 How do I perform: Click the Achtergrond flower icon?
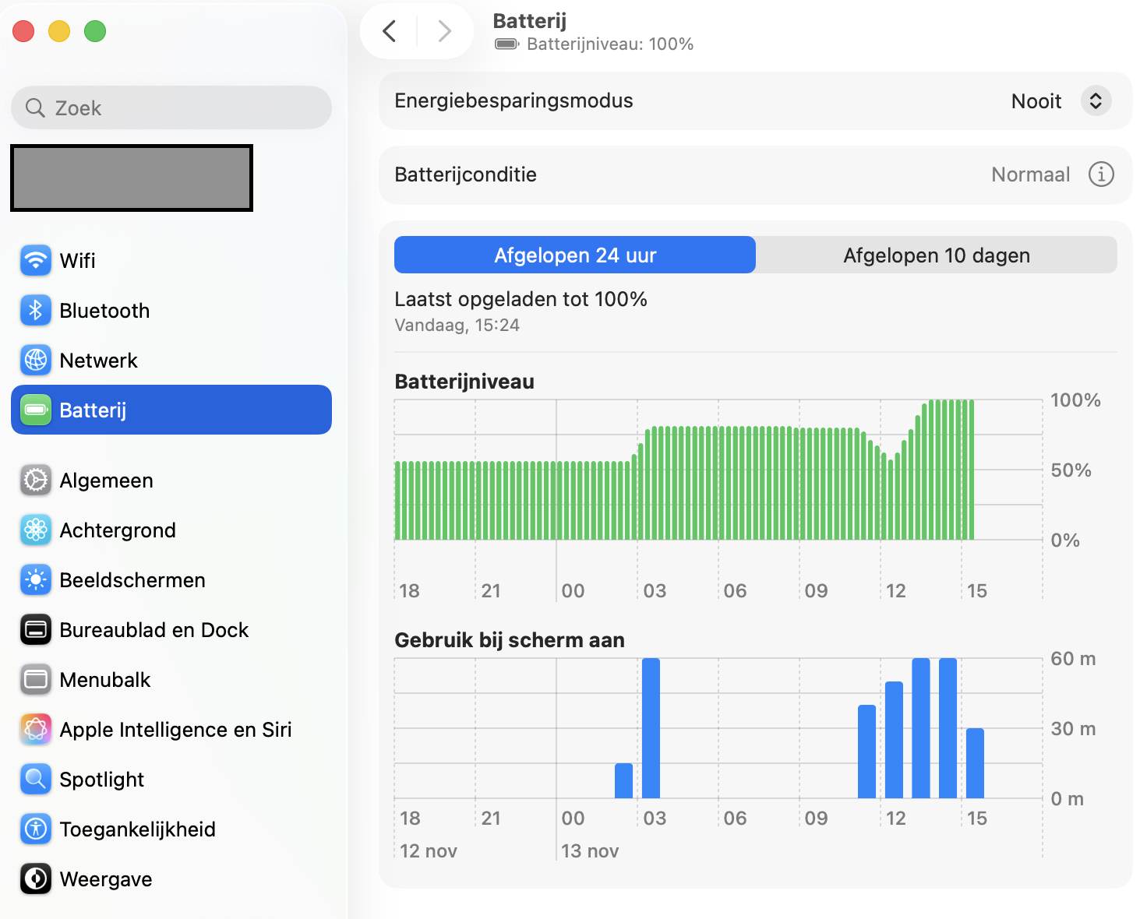(x=35, y=530)
